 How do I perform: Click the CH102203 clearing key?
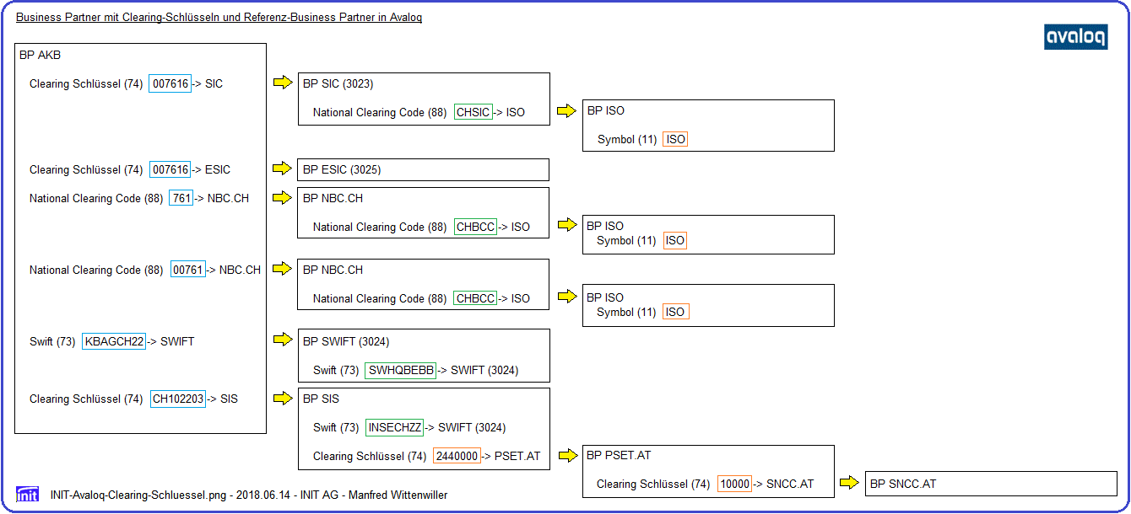(x=178, y=399)
